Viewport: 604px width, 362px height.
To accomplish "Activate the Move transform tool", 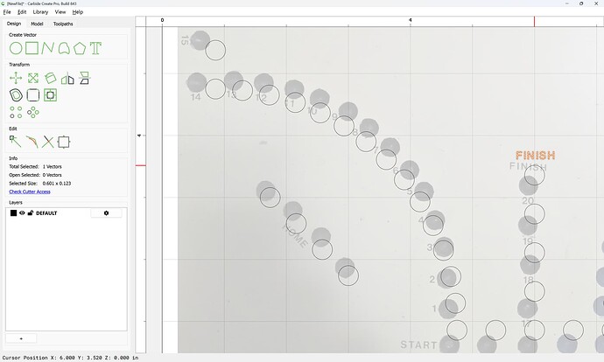I will coord(16,78).
